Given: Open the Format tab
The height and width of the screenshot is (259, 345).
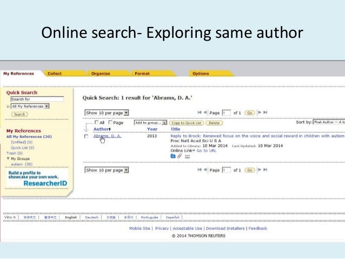Looking at the screenshot, I should [x=142, y=74].
